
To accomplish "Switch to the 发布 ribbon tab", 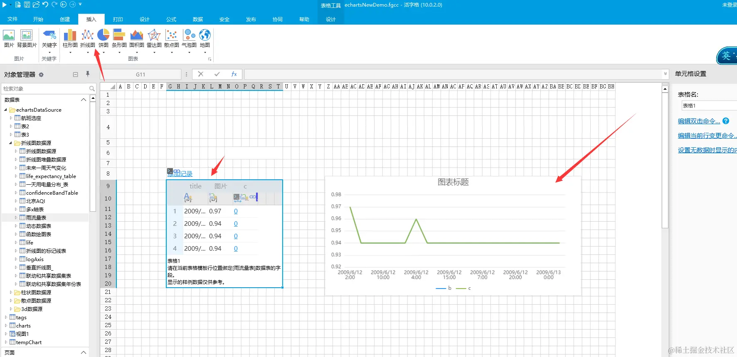I will point(251,19).
